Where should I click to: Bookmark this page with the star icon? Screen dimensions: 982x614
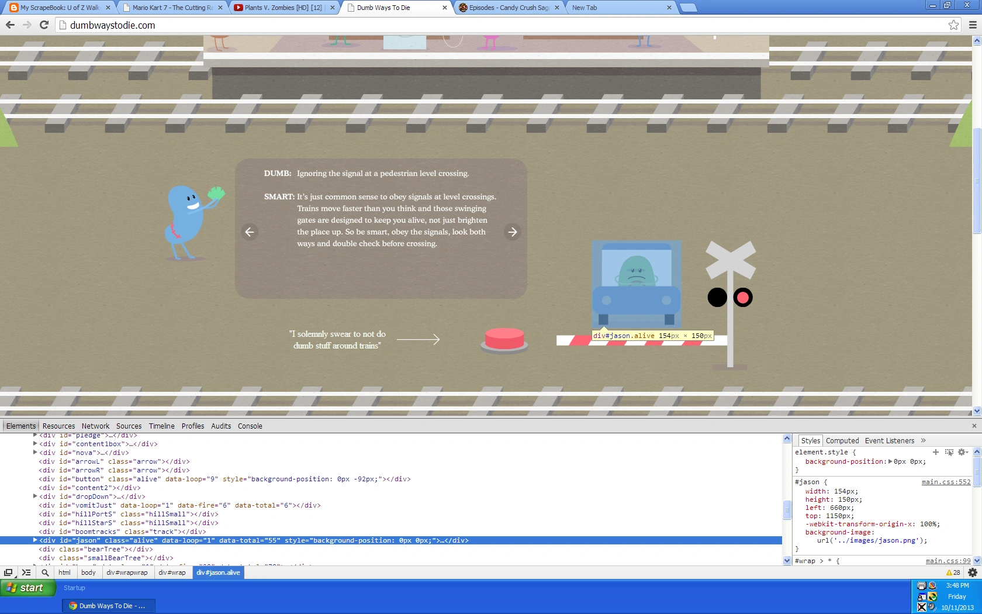pyautogui.click(x=953, y=25)
